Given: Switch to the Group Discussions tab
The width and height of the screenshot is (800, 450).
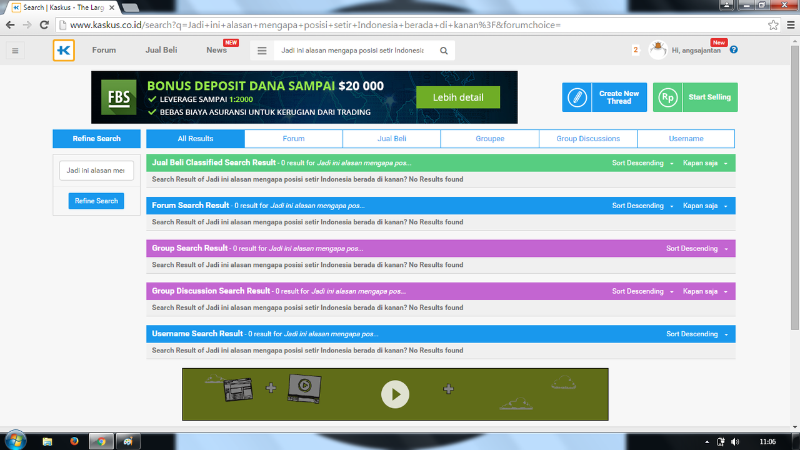Looking at the screenshot, I should click(588, 139).
